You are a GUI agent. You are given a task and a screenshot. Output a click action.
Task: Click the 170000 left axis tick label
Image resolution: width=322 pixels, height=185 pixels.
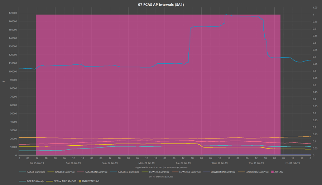pyautogui.click(x=11, y=13)
